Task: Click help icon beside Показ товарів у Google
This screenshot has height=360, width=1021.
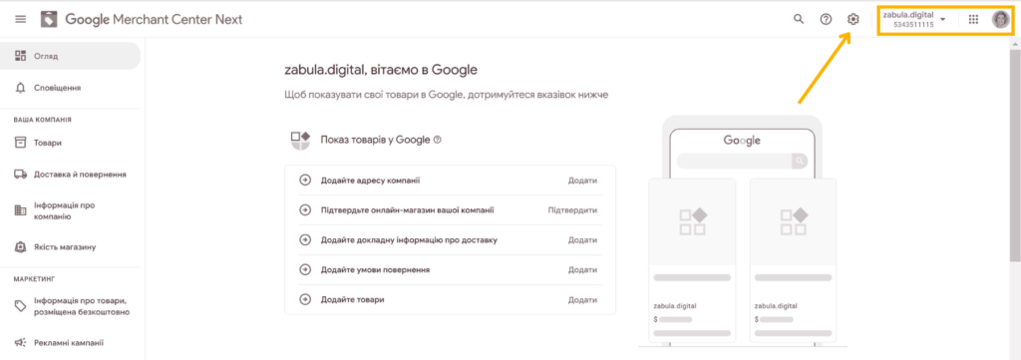Action: tap(438, 140)
